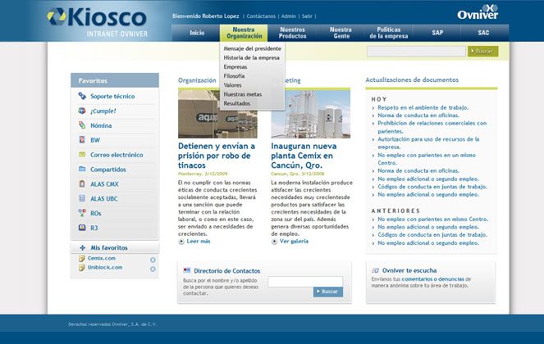The height and width of the screenshot is (344, 544).
Task: Click the R3 book icon
Action: pos(82,228)
